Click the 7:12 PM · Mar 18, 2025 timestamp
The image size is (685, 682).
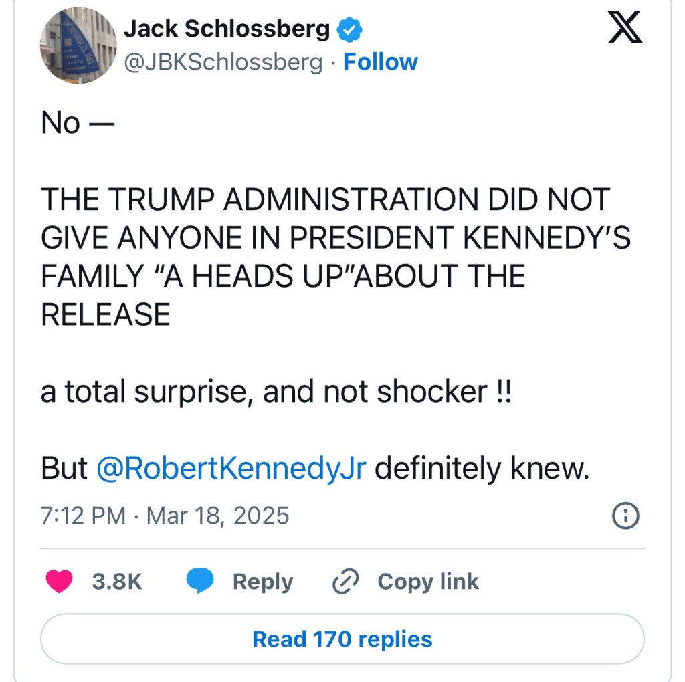[x=165, y=516]
